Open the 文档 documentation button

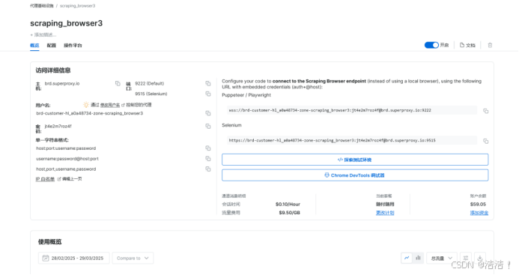tap(467, 45)
